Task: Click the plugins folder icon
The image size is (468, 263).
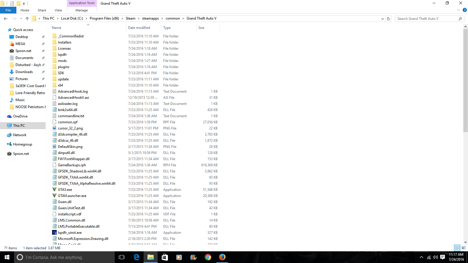Action: click(x=54, y=67)
